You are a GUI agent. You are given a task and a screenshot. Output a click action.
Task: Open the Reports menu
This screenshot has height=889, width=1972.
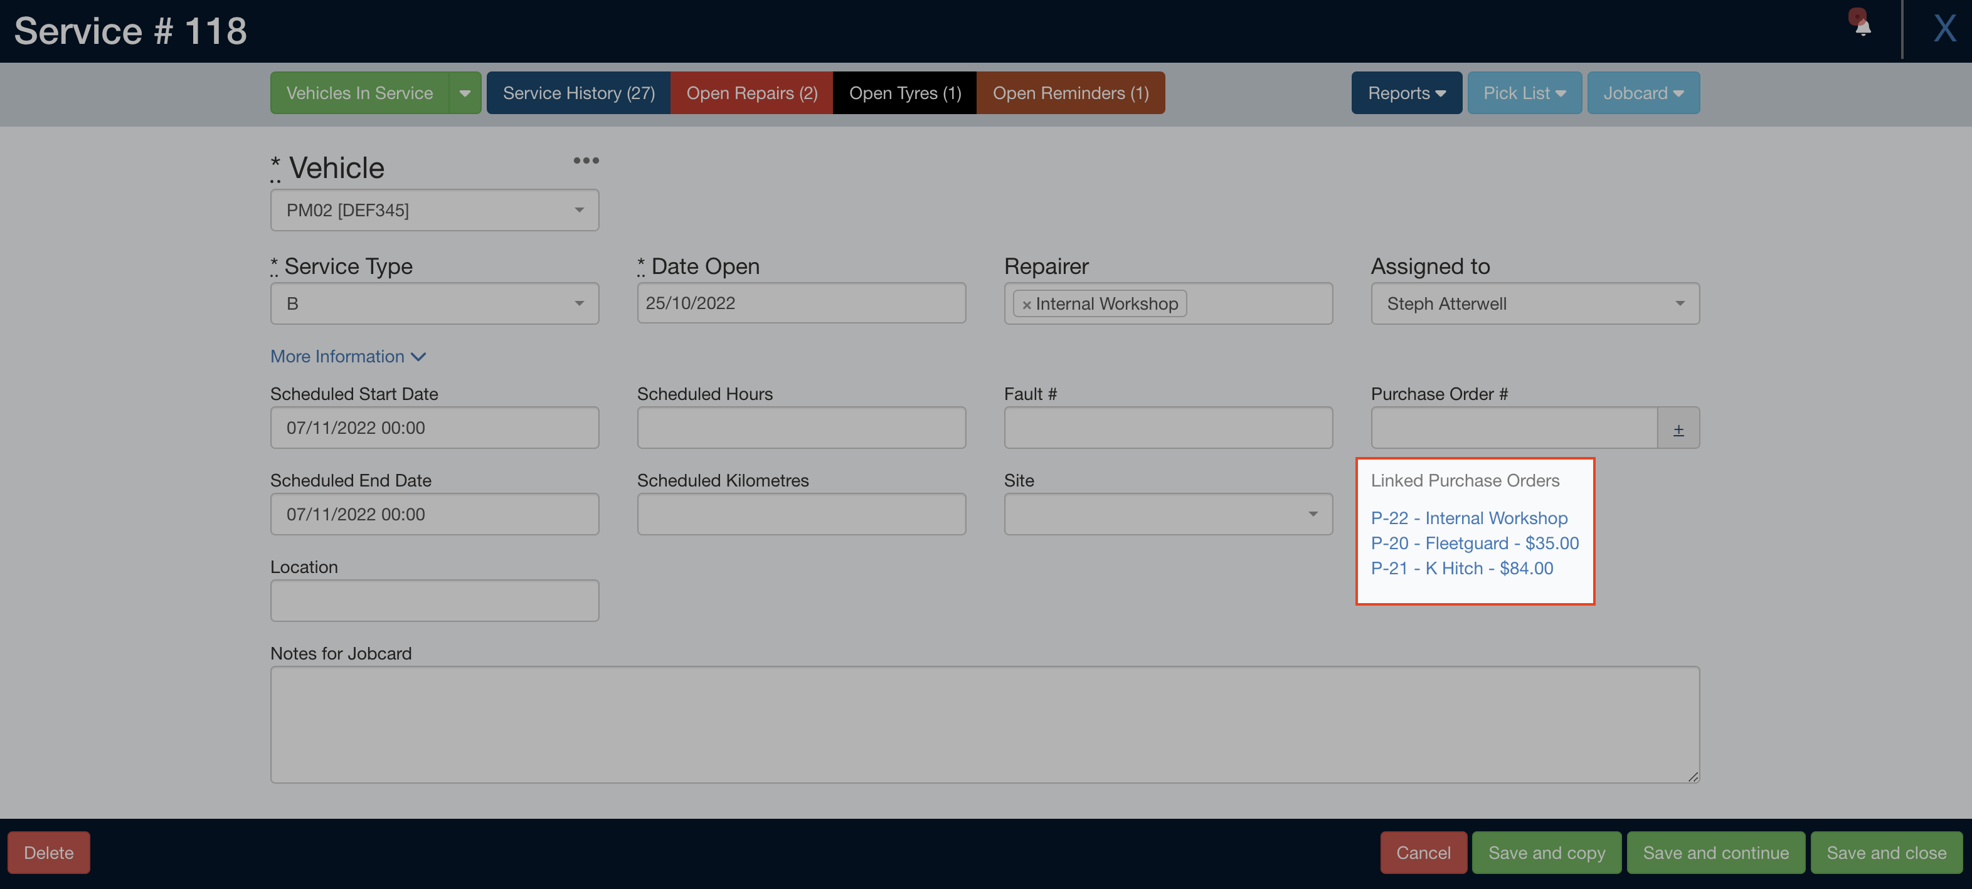point(1406,93)
